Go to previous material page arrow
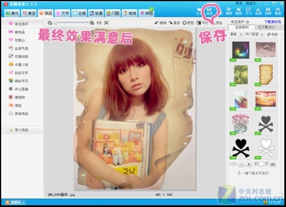The height and width of the screenshot is (207, 286). 241,164
